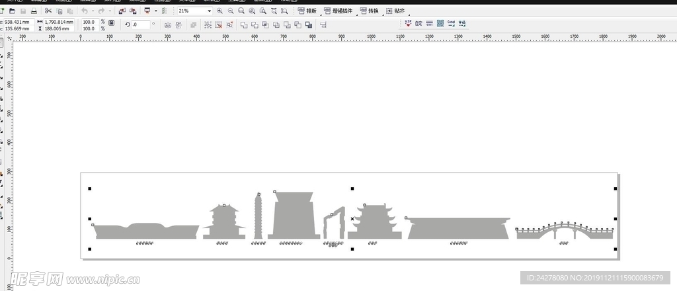Zoom to page width
This screenshot has width=677, height=291.
point(274,11)
